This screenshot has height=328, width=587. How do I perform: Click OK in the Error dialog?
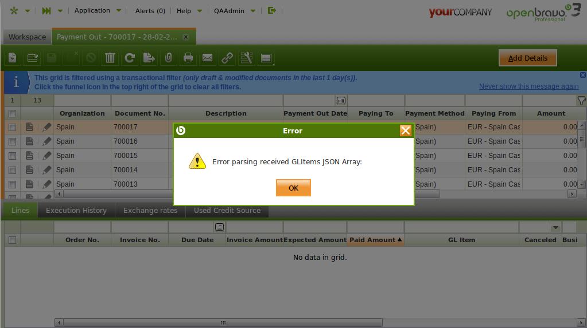pos(293,188)
